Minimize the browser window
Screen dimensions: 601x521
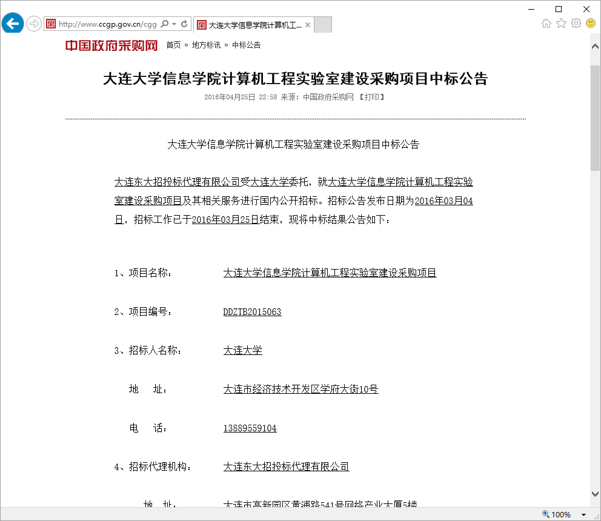point(531,9)
